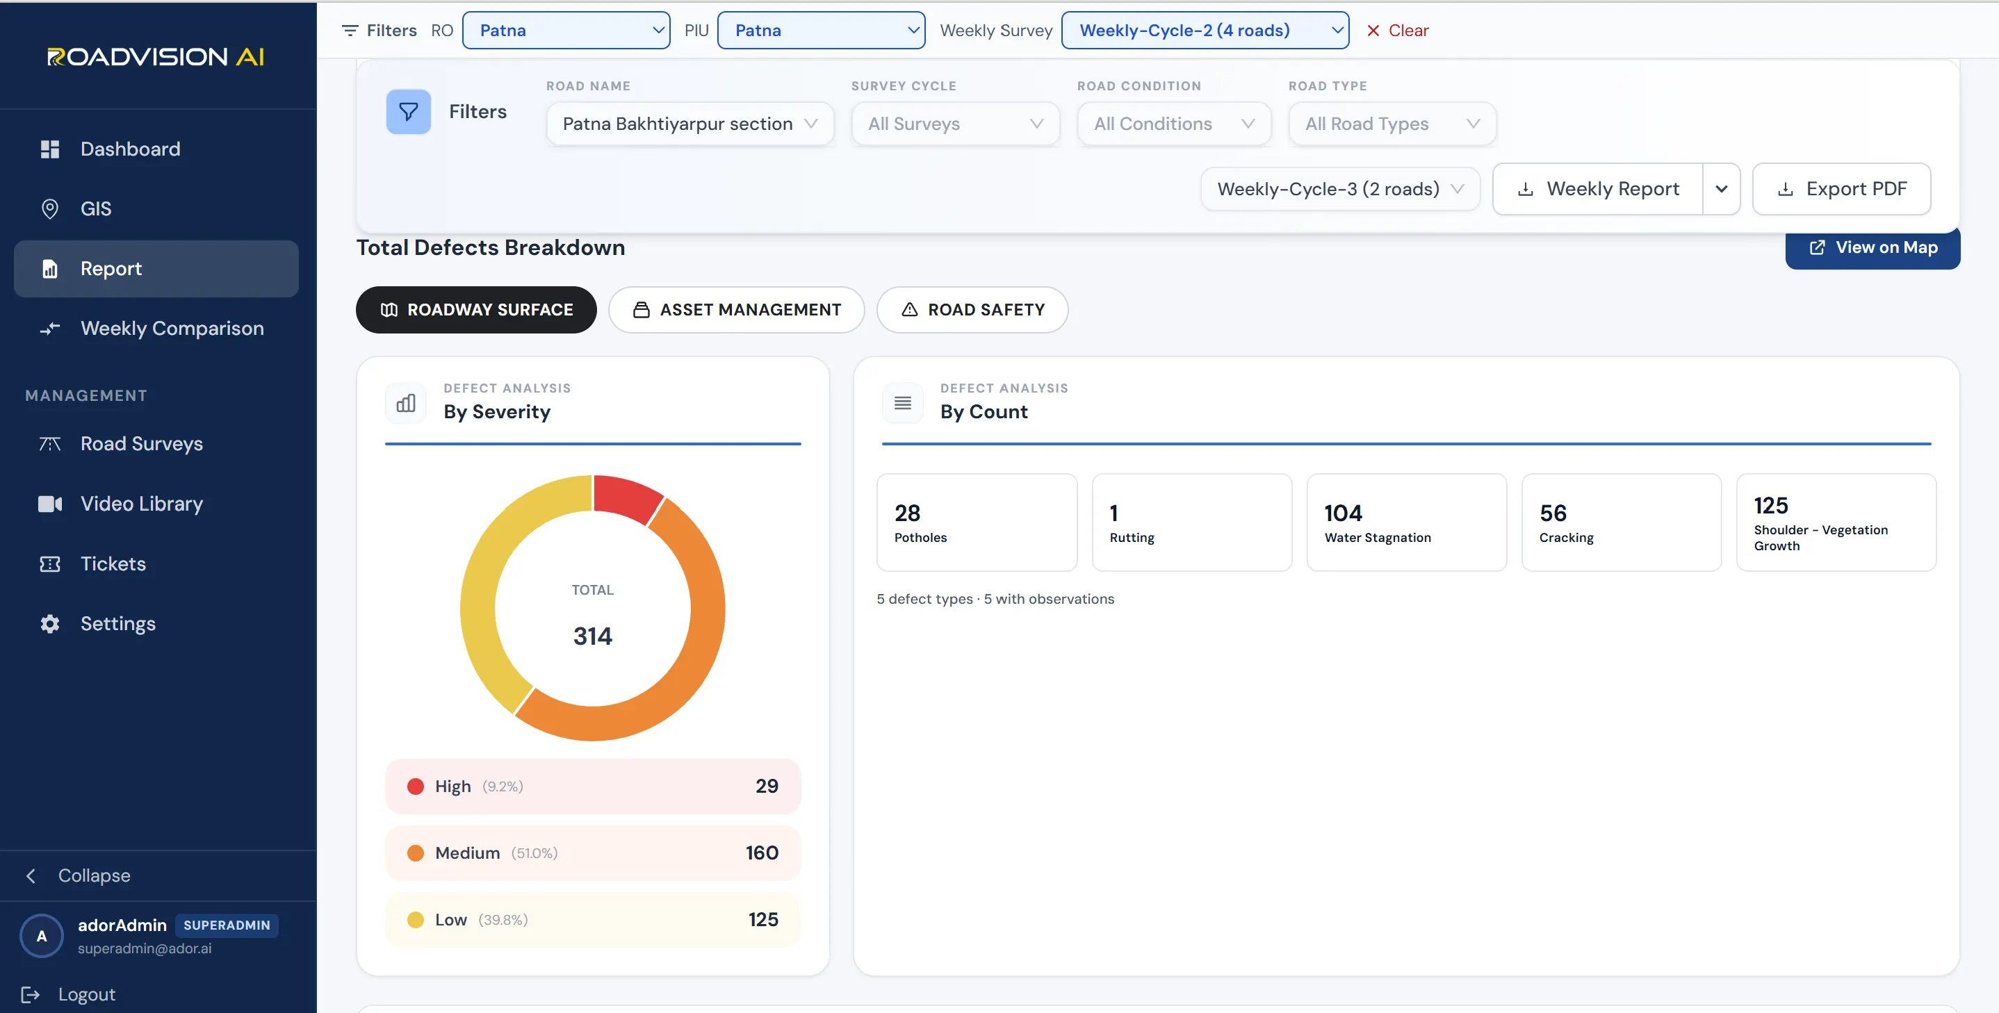
Task: Switch to the Road Safety tab
Action: (x=972, y=309)
